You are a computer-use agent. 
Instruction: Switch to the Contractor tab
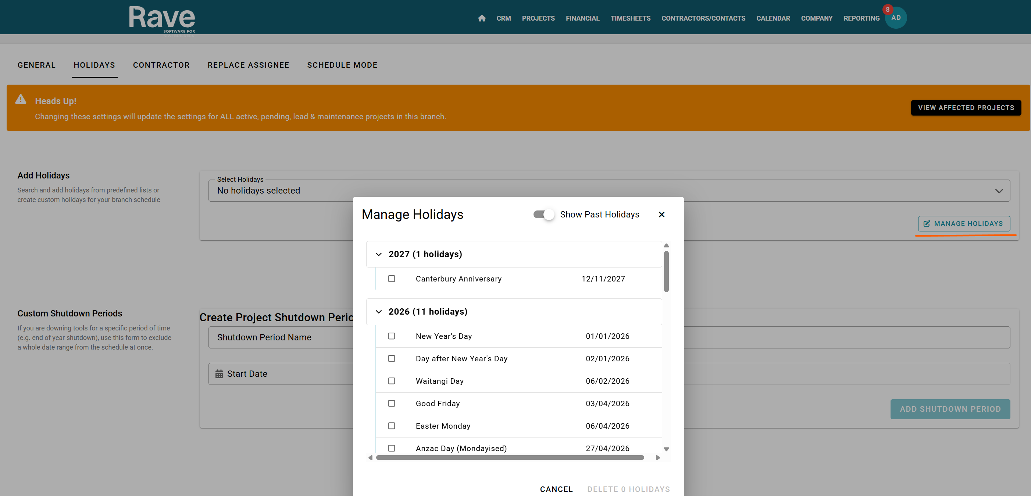[x=161, y=65]
